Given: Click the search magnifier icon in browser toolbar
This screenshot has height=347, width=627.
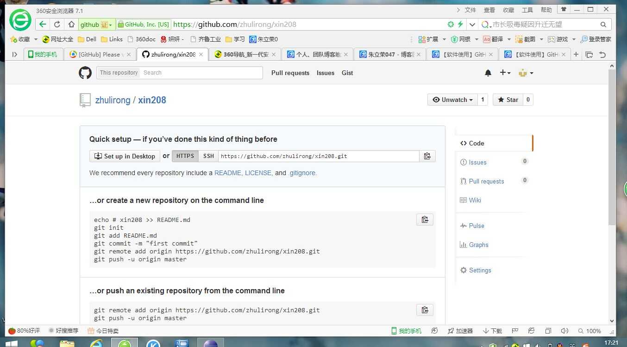Looking at the screenshot, I should click(603, 25).
